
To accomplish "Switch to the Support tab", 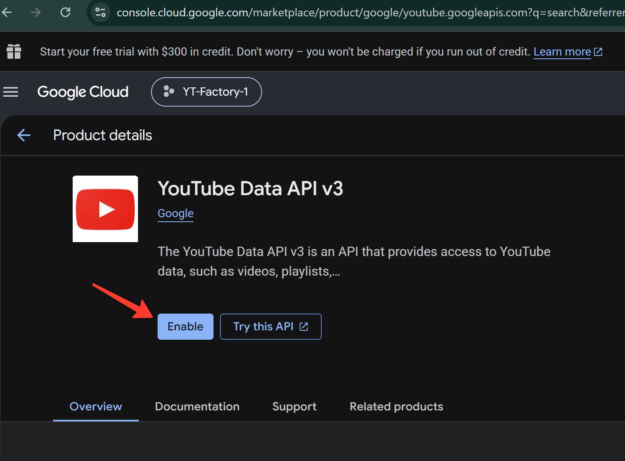I will [x=294, y=407].
